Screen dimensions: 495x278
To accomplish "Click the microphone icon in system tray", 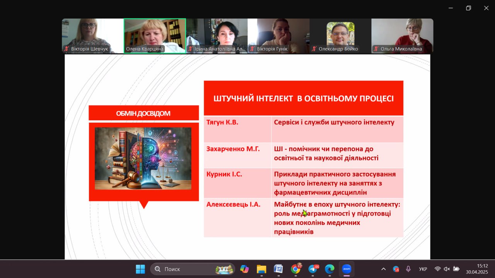I will (x=408, y=269).
